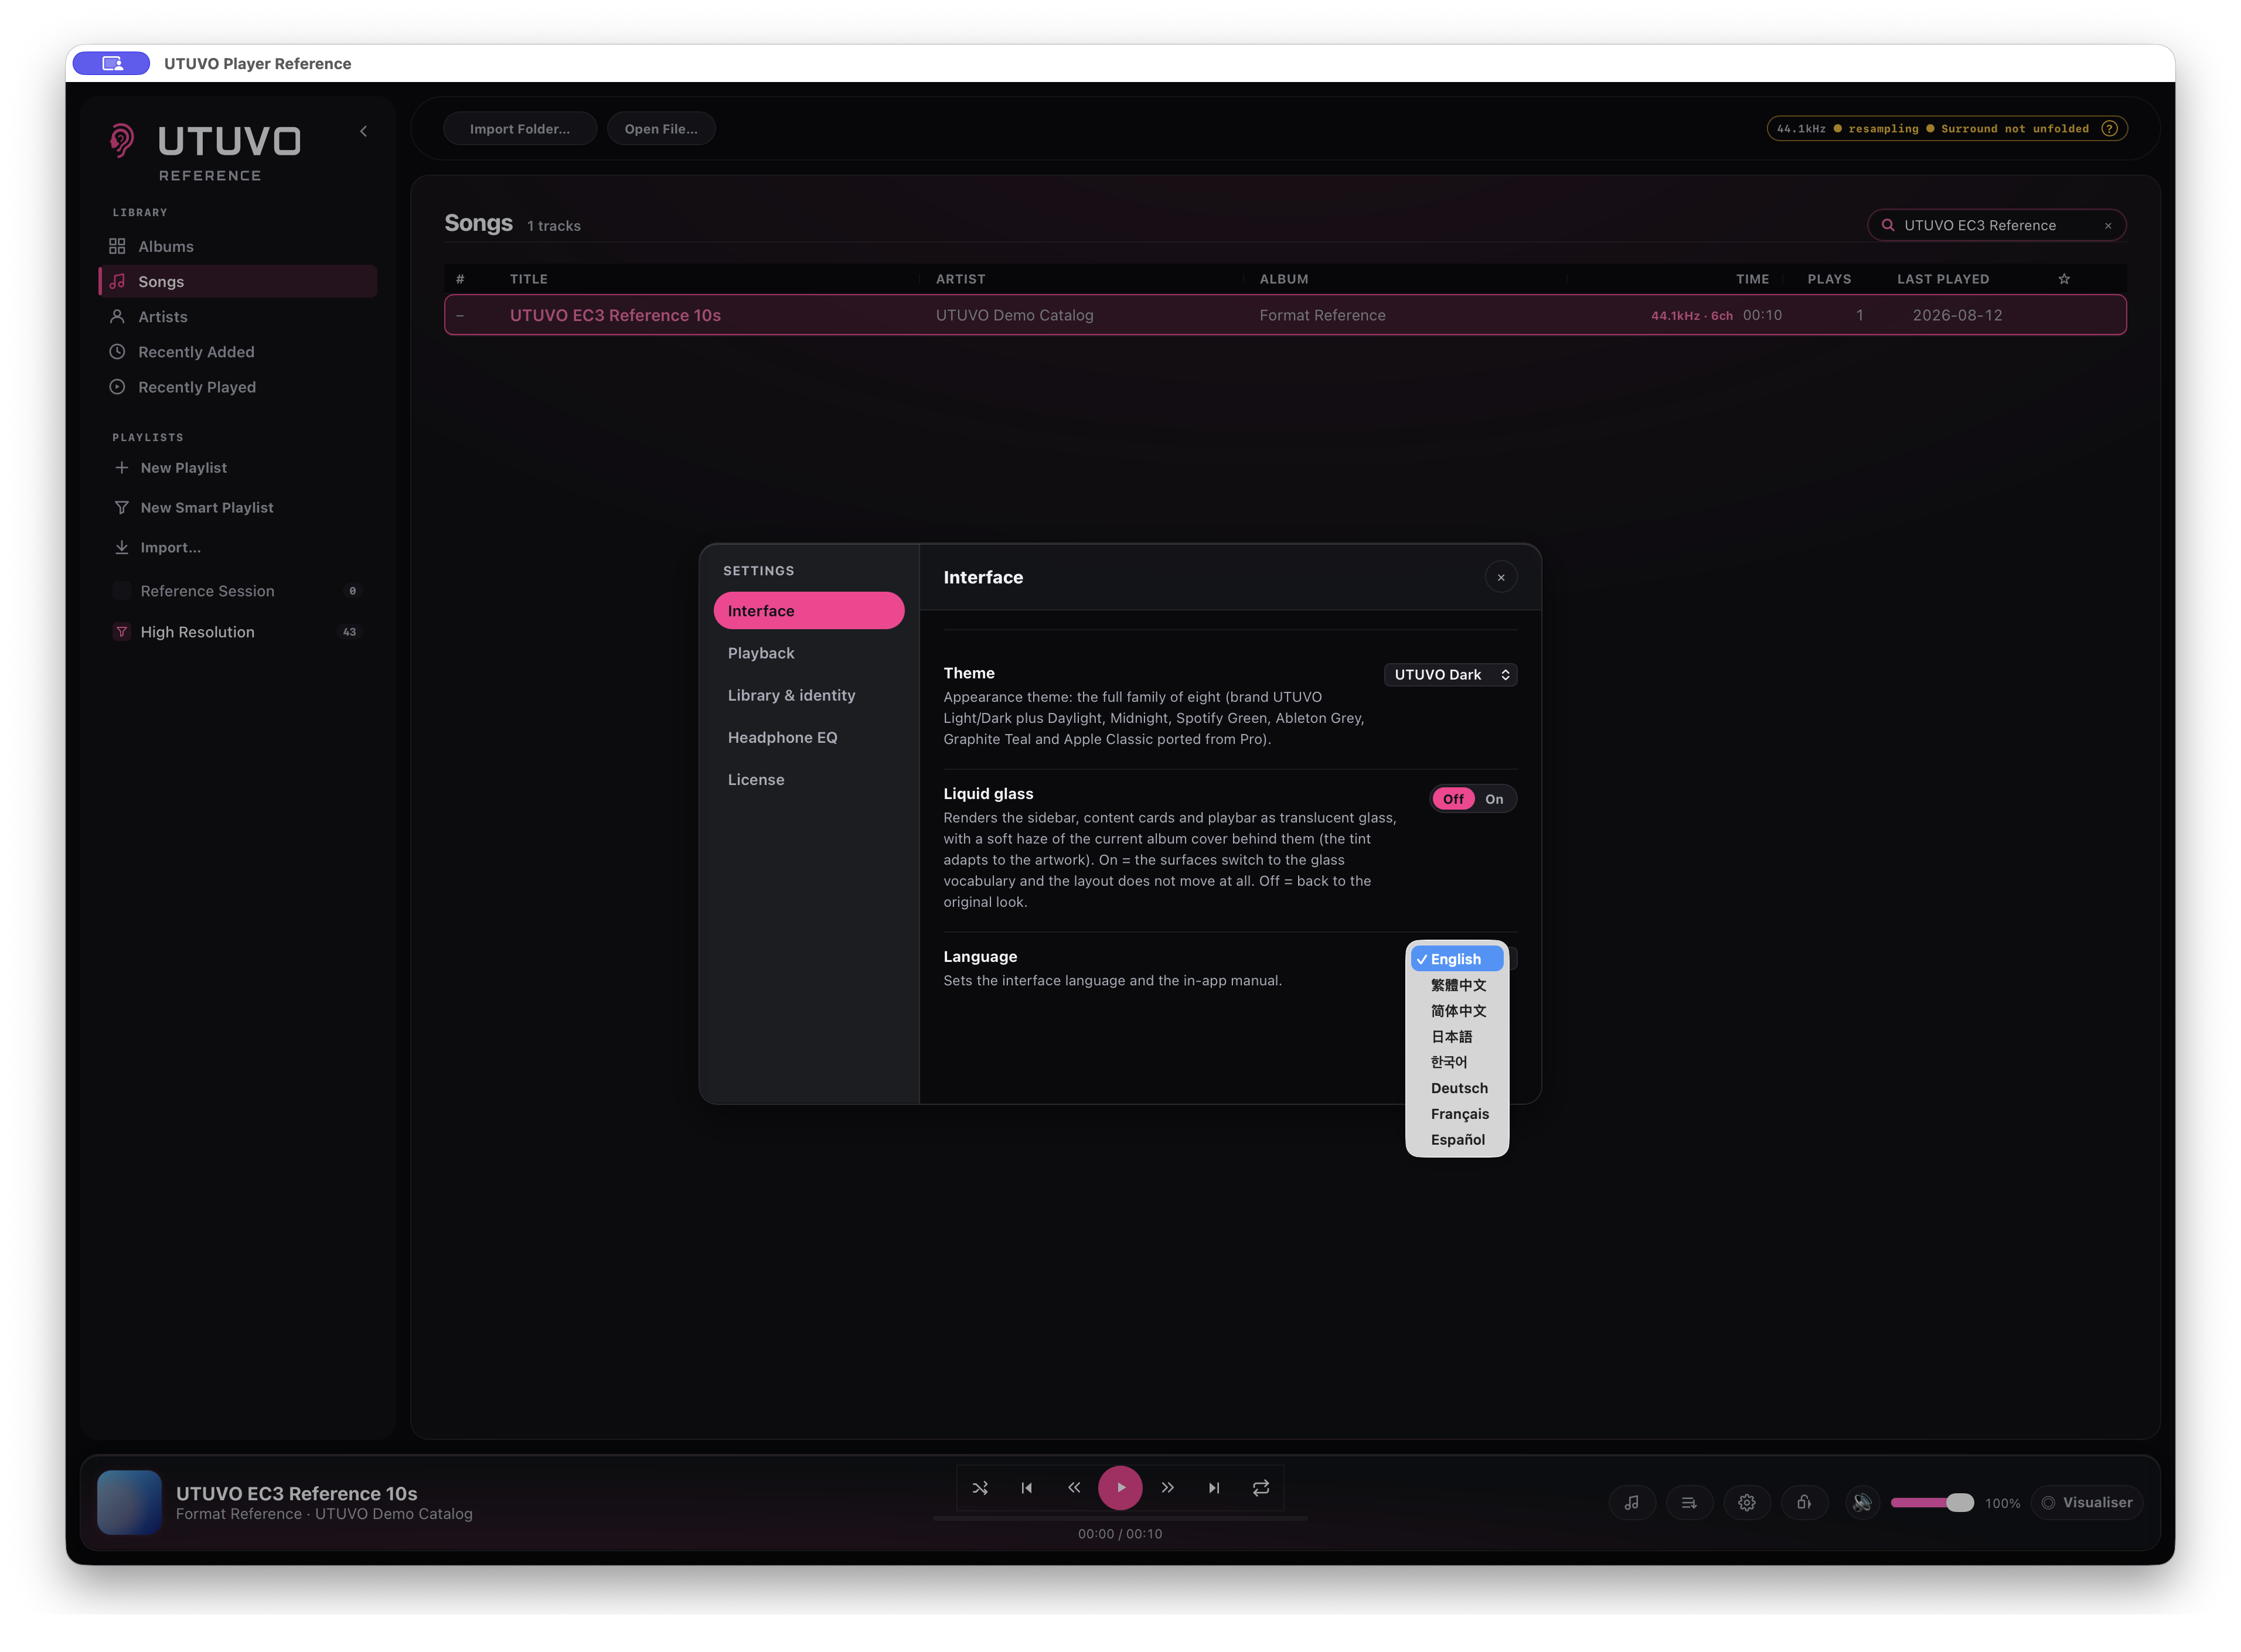Switch to Library & identity settings
2241x1652 pixels.
[808, 695]
